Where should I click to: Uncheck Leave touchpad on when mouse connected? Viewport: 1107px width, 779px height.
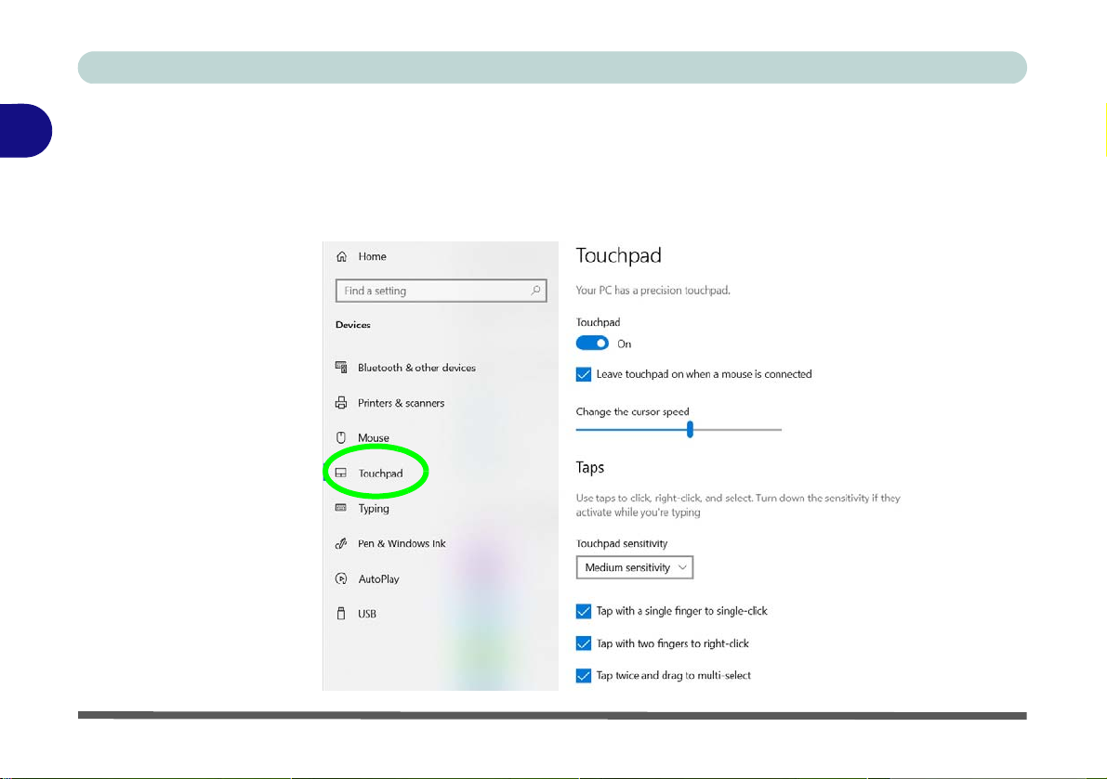pyautogui.click(x=583, y=374)
